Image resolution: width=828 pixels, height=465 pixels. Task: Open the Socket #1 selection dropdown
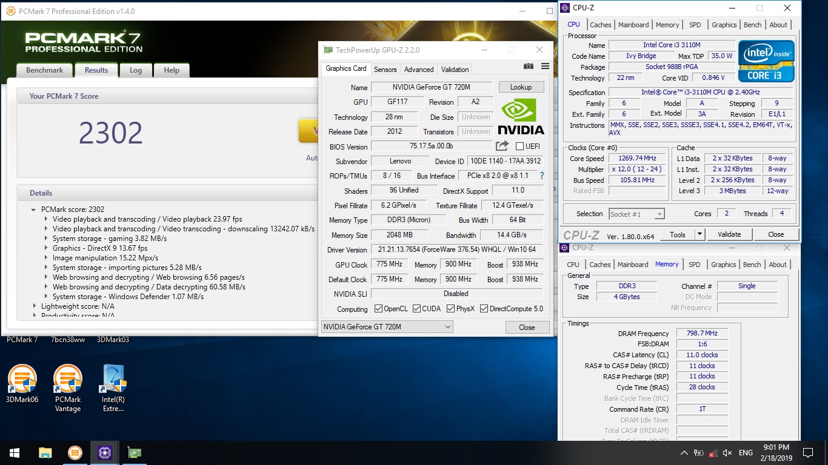(636, 214)
